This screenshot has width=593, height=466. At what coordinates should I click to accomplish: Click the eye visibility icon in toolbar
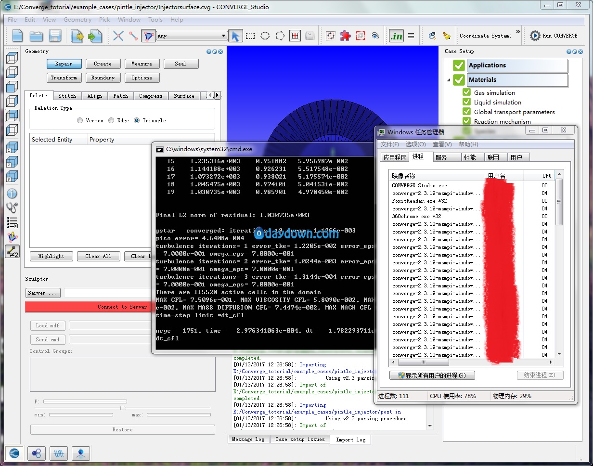[x=375, y=36]
